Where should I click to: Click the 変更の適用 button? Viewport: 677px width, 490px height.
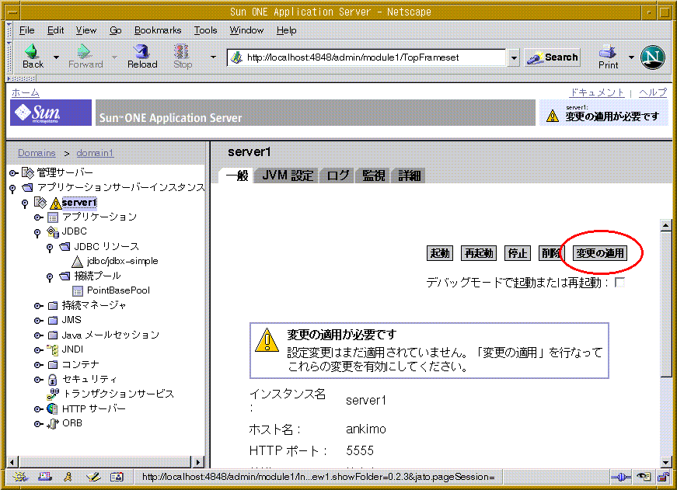click(600, 253)
